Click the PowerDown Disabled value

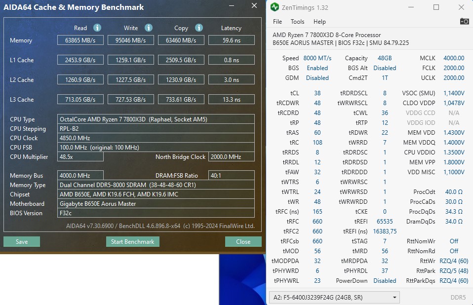coord(385,281)
